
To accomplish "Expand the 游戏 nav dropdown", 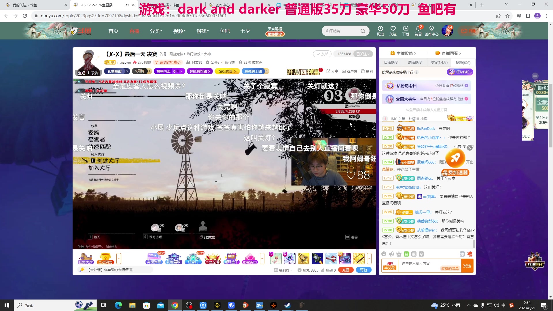I will pyautogui.click(x=202, y=31).
